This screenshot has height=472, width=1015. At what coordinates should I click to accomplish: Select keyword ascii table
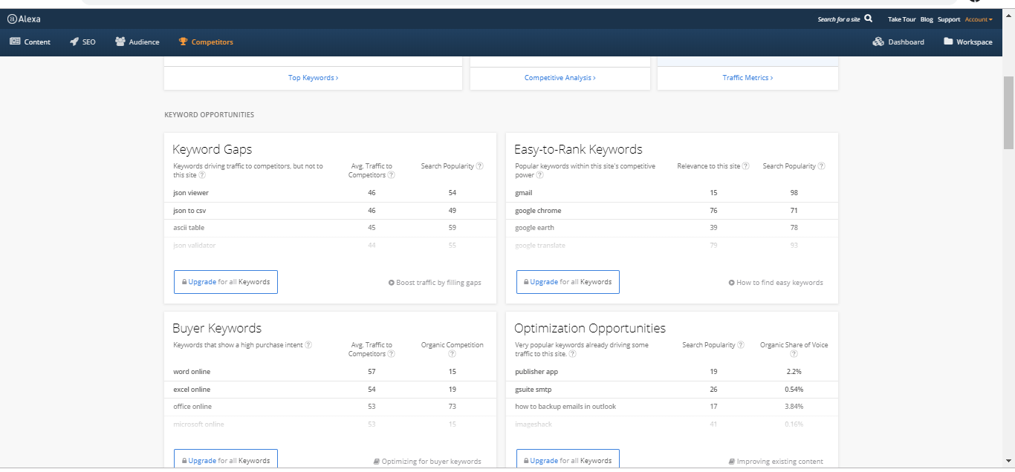coord(189,228)
